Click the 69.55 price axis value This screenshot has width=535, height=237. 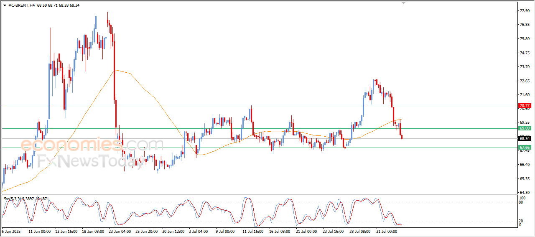[x=524, y=122]
